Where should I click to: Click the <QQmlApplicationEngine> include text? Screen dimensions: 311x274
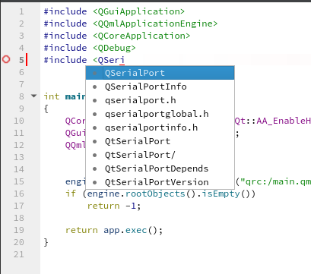coord(155,24)
